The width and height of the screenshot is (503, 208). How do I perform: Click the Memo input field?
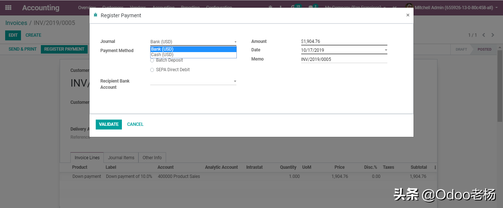coord(344,59)
